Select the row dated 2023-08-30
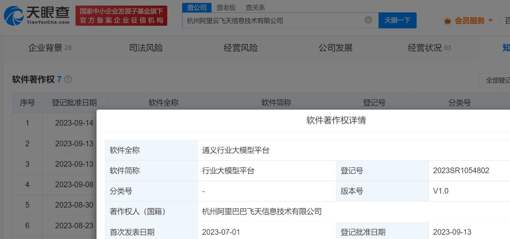Image resolution: width=510 pixels, height=239 pixels. click(55, 205)
